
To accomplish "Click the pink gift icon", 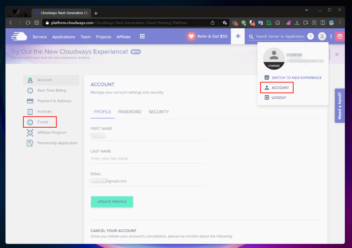I will 340,36.
